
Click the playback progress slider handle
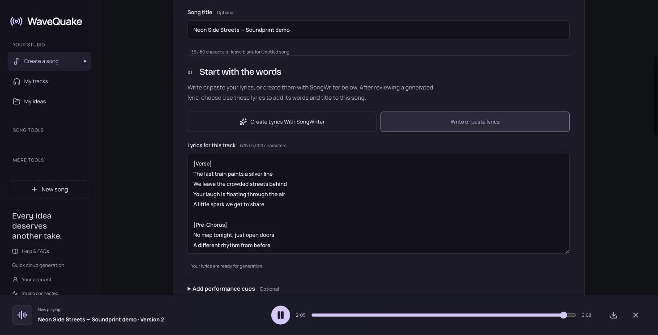coord(564,315)
